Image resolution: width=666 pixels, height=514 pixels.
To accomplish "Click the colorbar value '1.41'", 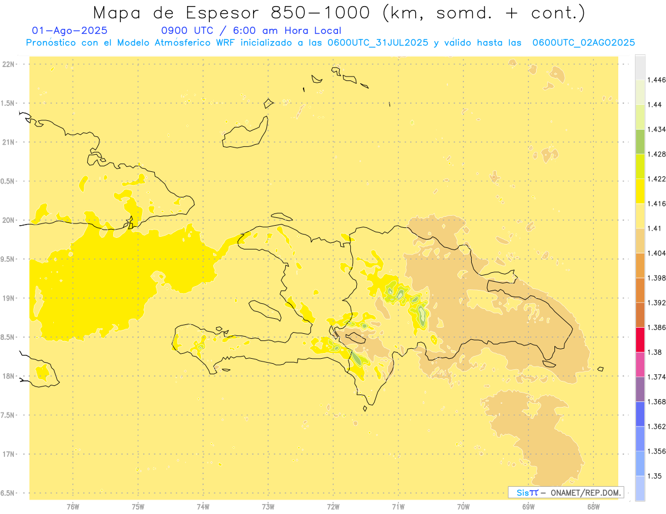I will [654, 228].
